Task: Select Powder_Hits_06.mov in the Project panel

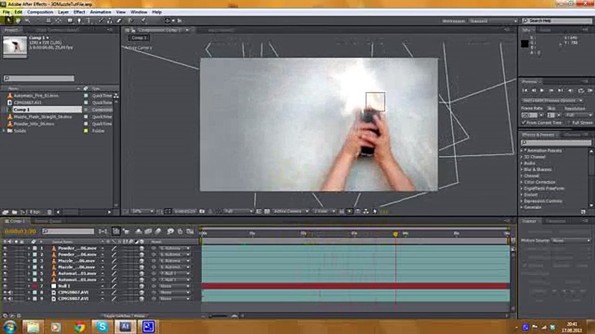Action: (x=34, y=124)
